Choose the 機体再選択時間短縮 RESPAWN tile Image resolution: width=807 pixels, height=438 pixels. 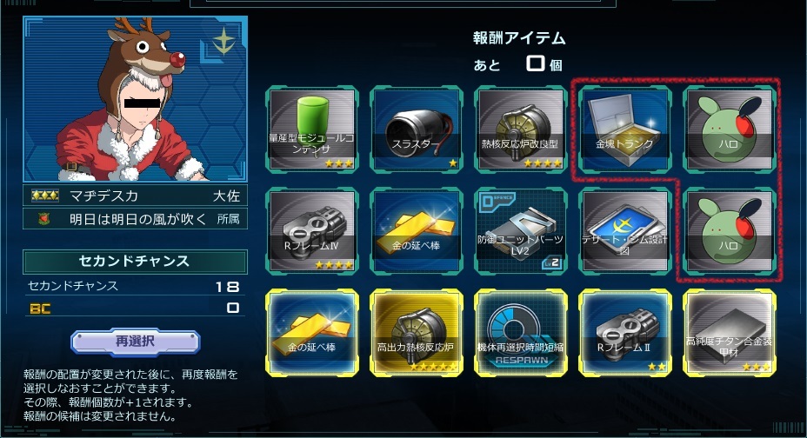521,333
